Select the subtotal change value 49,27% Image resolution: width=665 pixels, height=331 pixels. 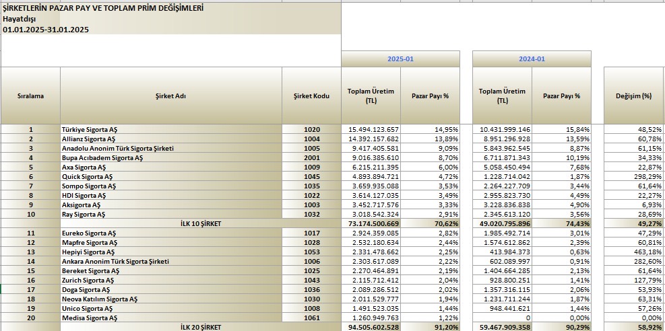tap(633, 223)
